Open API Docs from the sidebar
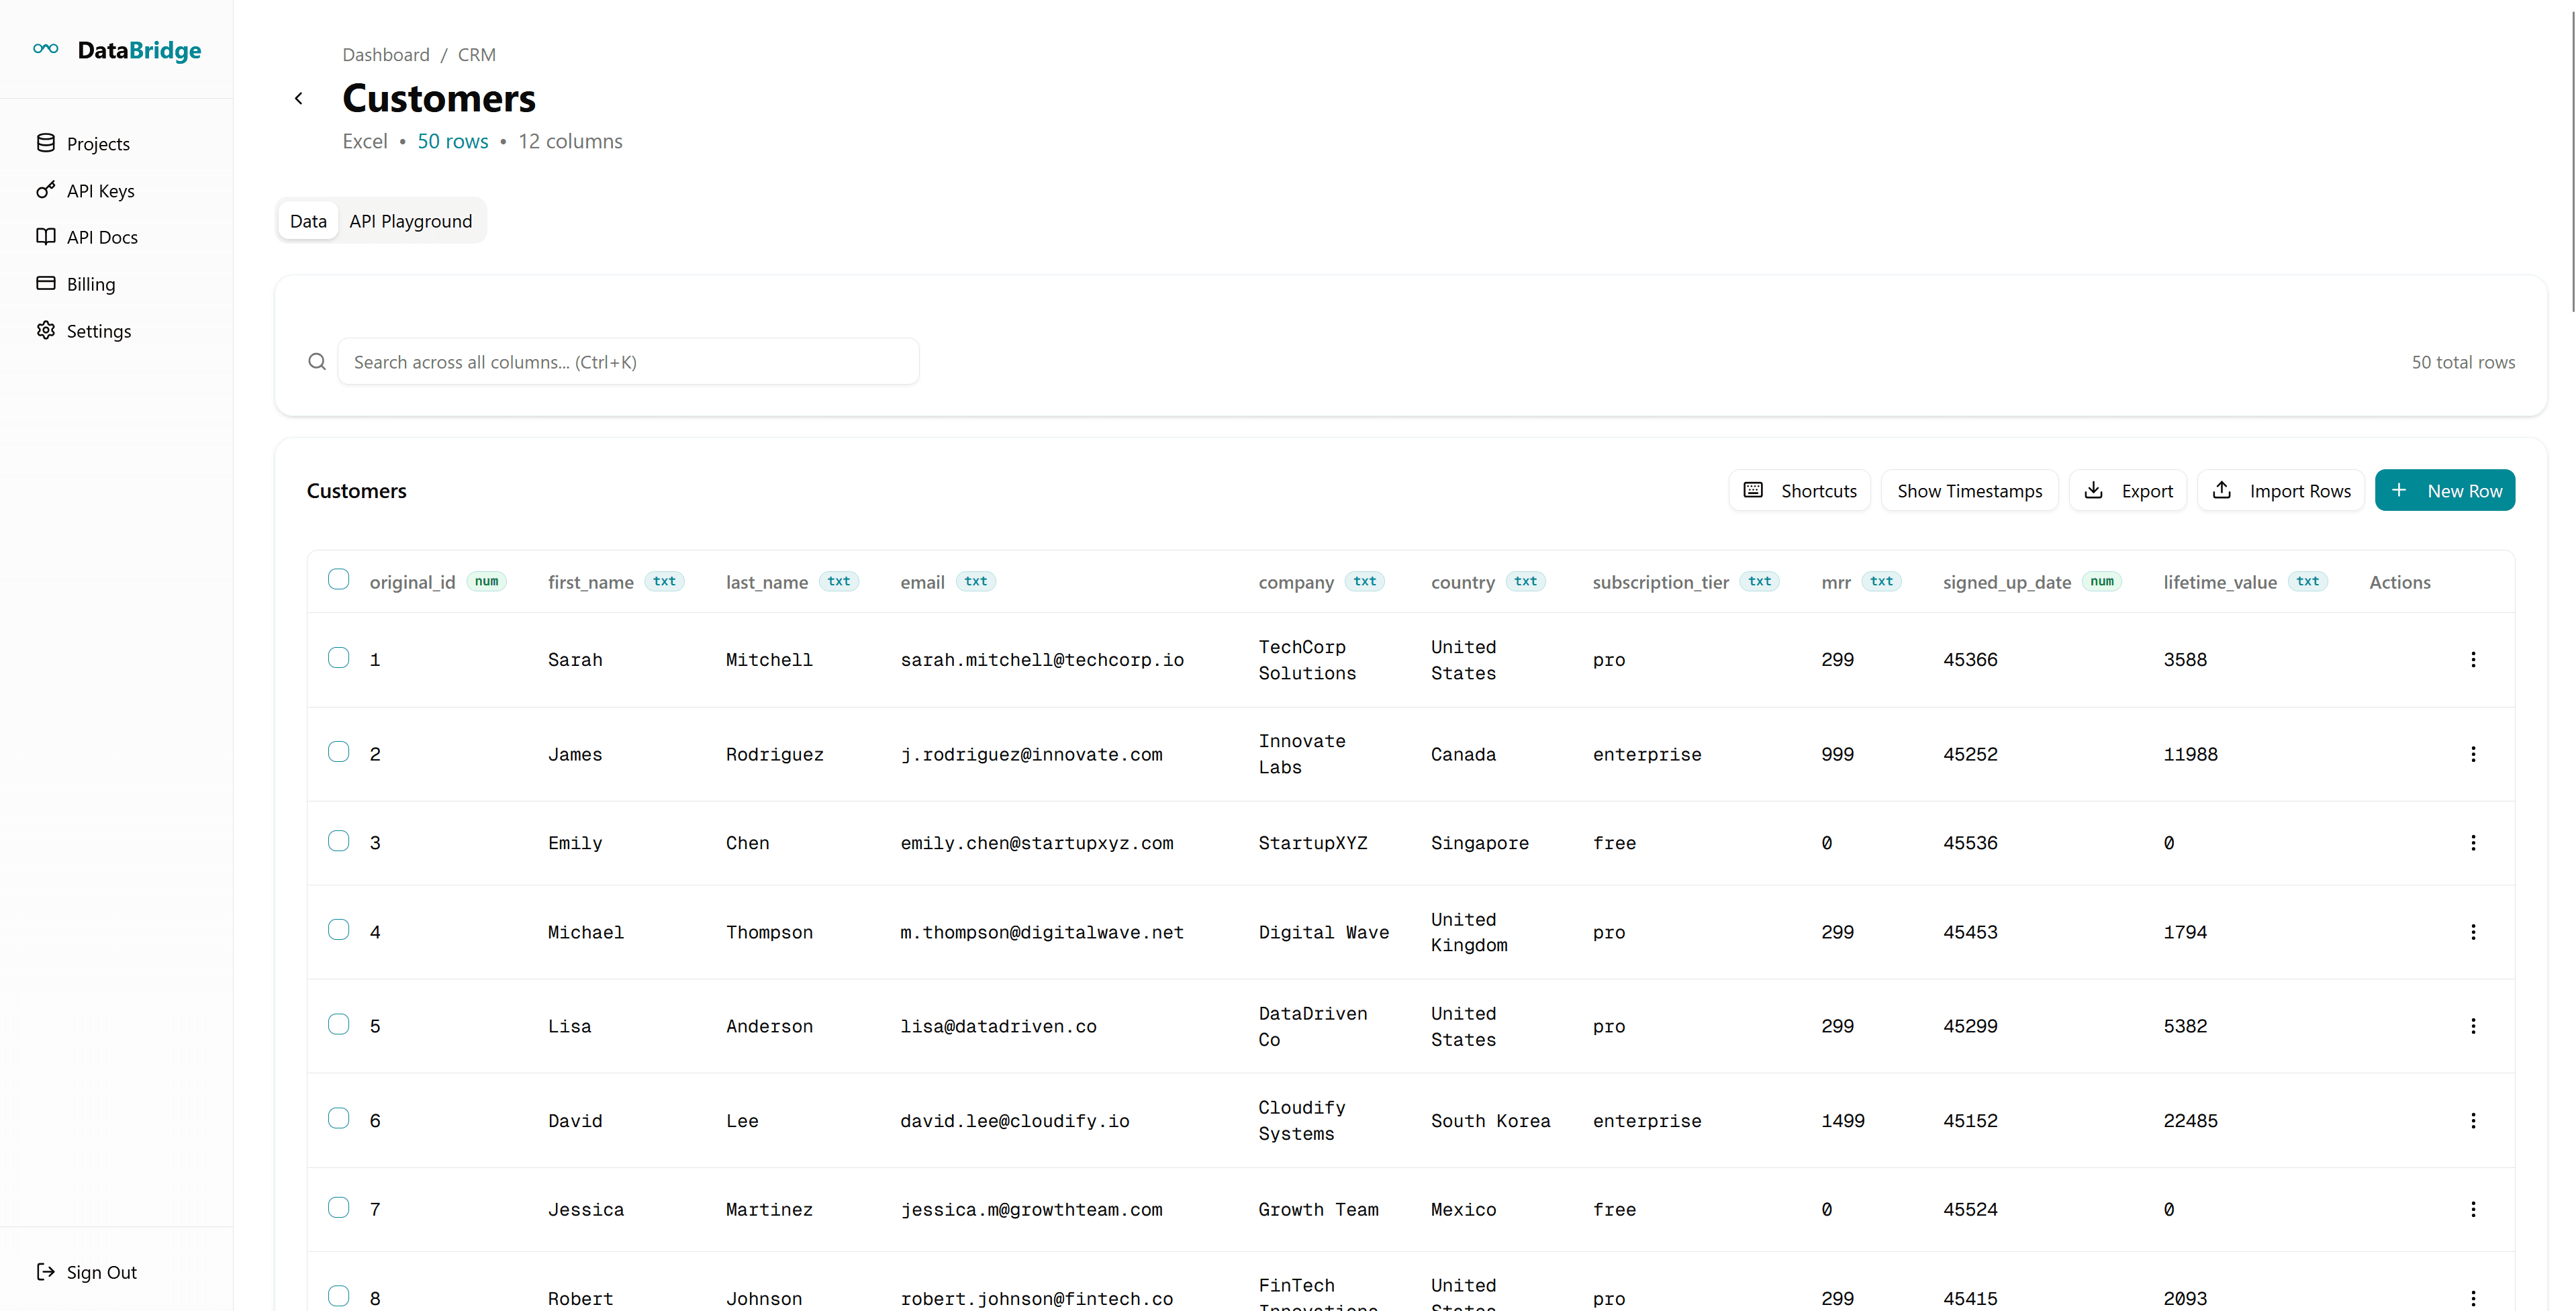Screen dimensions: 2576x1311 click(102, 237)
